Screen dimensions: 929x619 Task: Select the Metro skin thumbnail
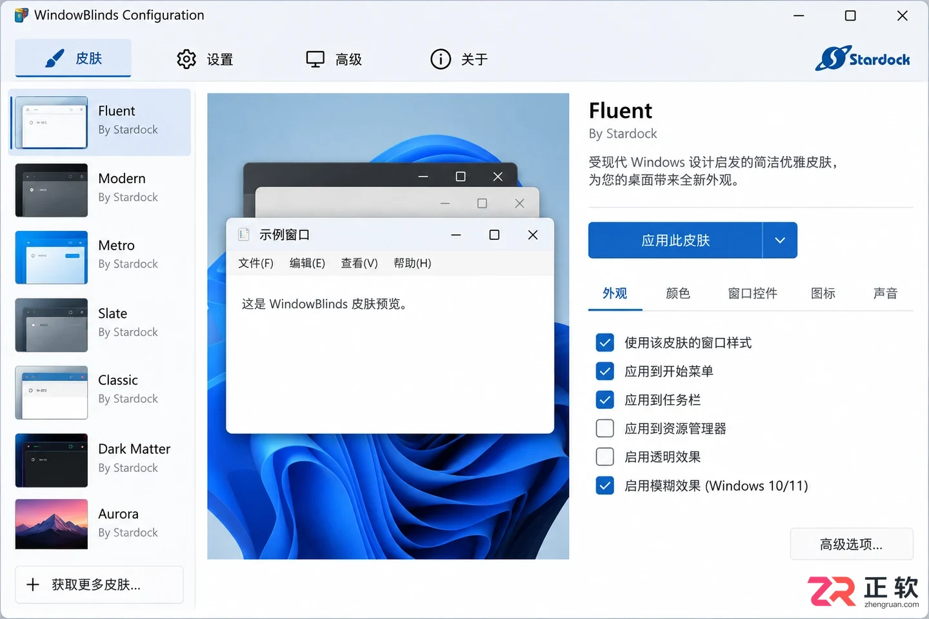52,257
